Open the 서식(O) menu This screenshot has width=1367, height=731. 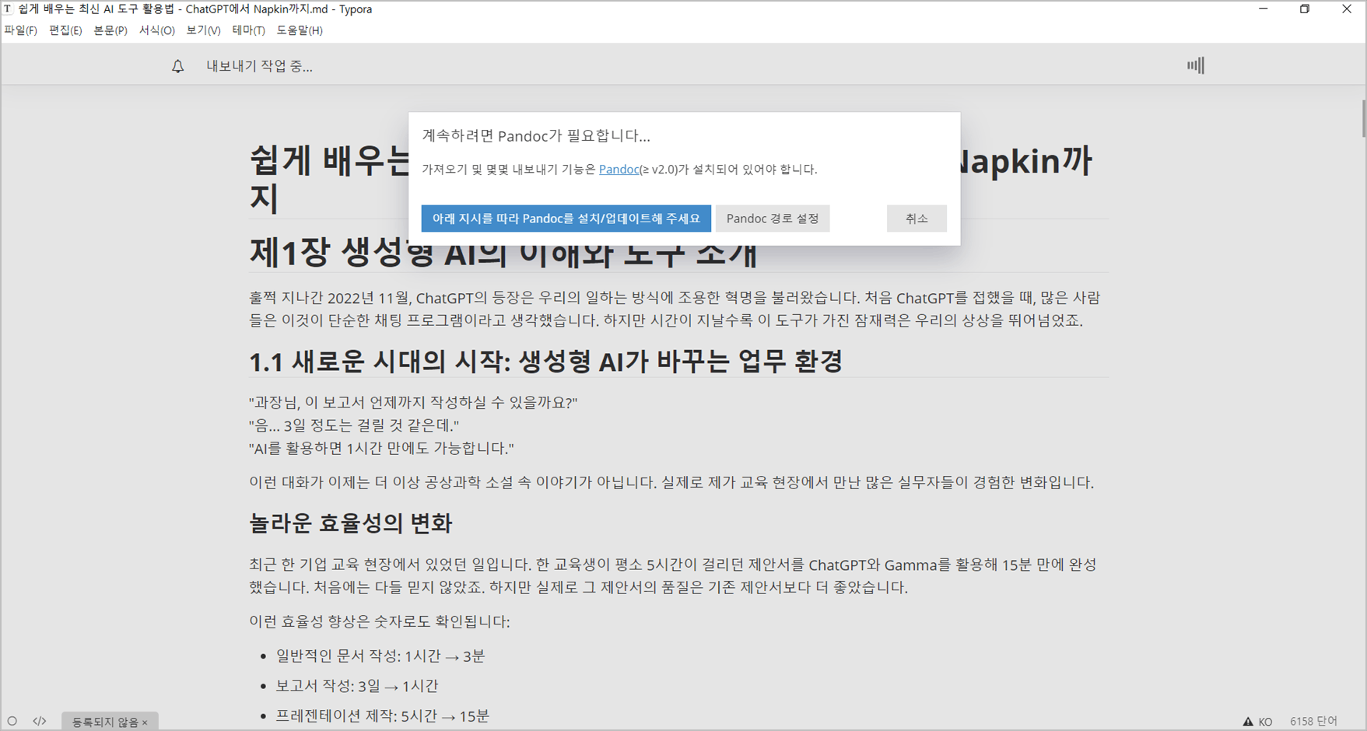click(157, 30)
